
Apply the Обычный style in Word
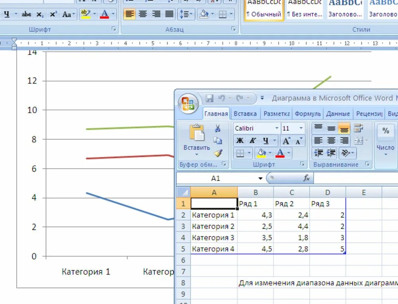click(x=264, y=10)
